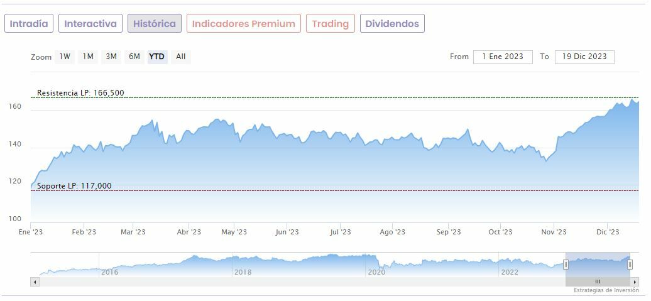Click the navigator scrollbar thumb
This screenshot has width=651, height=301.
(598, 282)
